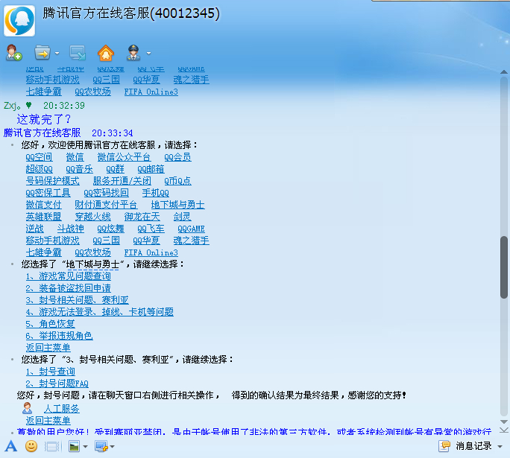
Task: Click the message text 这就完了？
Action: click(44, 119)
